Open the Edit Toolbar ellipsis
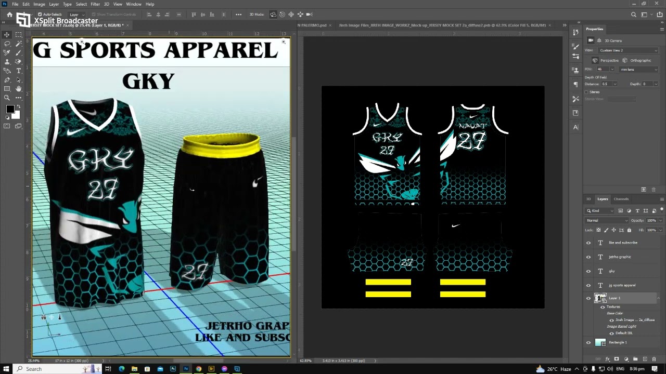Viewport: 666px width, 374px height. coord(19,98)
